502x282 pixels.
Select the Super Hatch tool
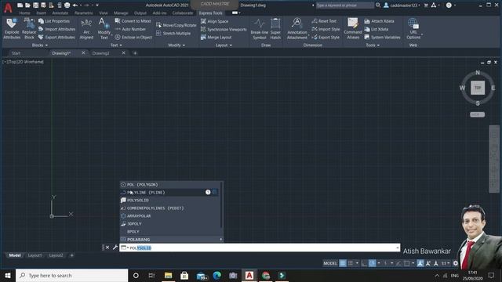[x=275, y=28]
